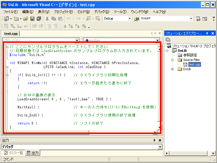Click the New Project toolbar icon
217x163 pixels.
click(6, 18)
